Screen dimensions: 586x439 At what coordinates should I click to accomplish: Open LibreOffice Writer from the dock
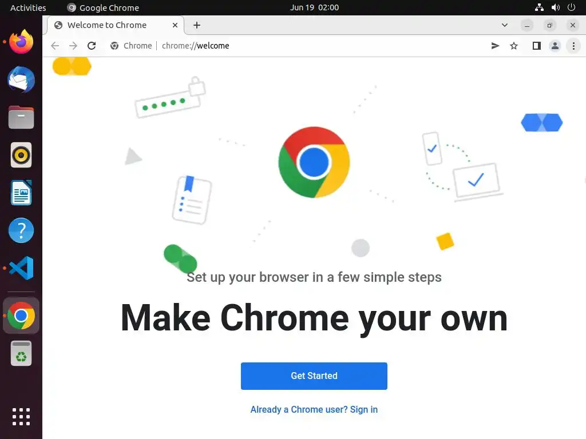(21, 193)
